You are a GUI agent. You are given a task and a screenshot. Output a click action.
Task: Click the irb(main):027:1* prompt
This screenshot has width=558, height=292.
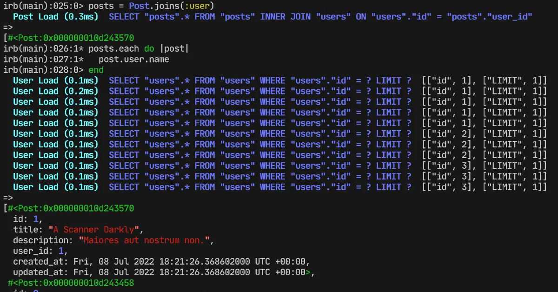[x=43, y=60]
